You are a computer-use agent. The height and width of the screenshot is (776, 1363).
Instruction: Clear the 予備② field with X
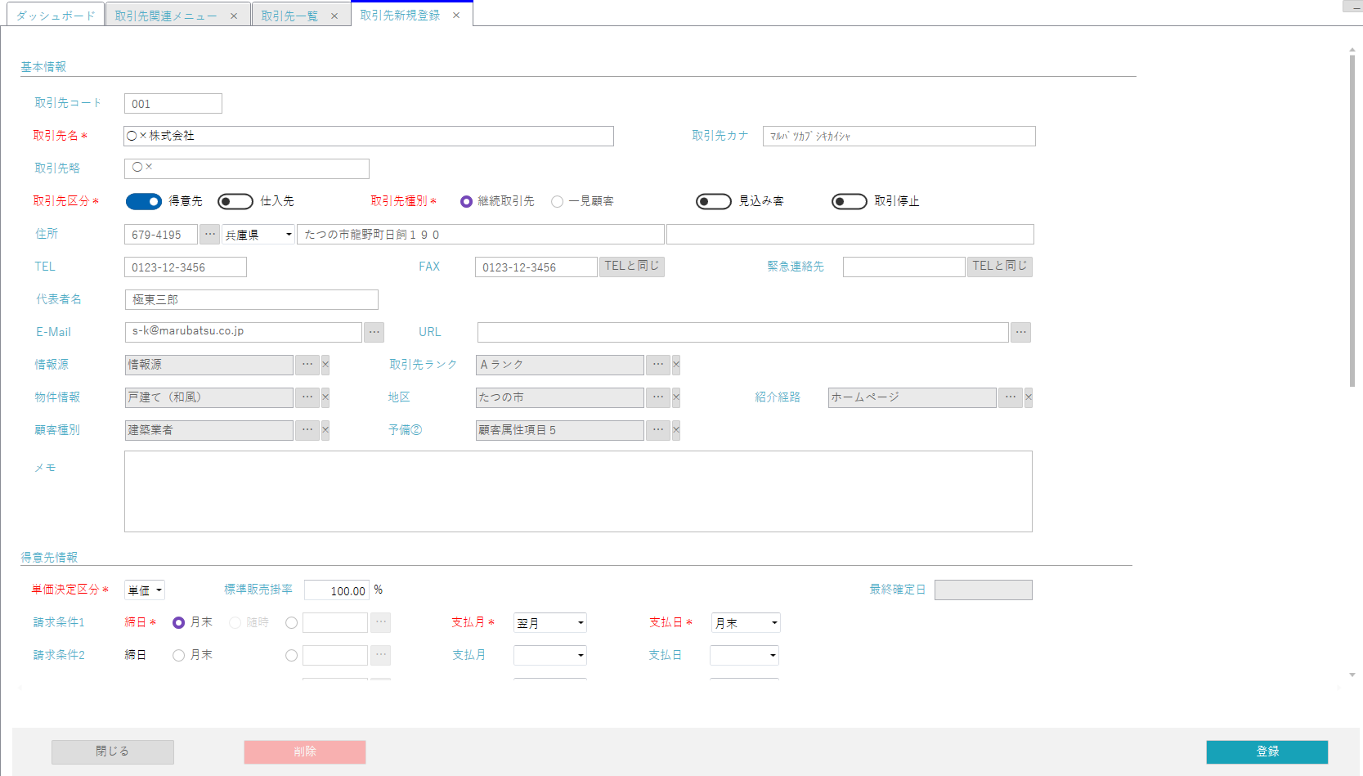[676, 430]
